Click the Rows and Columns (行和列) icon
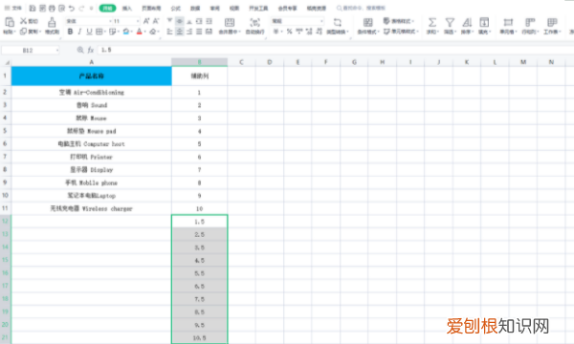 point(530,23)
